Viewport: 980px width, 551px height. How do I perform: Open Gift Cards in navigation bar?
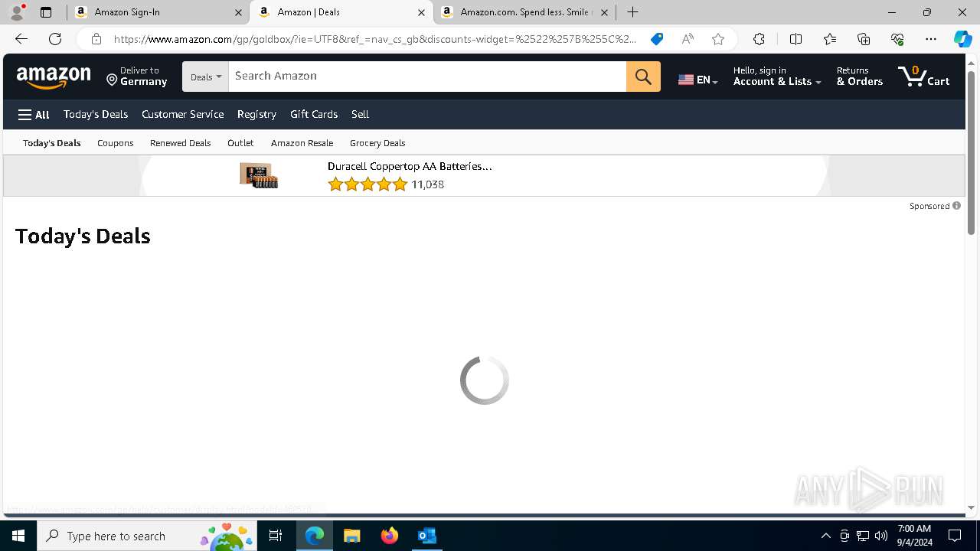tap(314, 115)
